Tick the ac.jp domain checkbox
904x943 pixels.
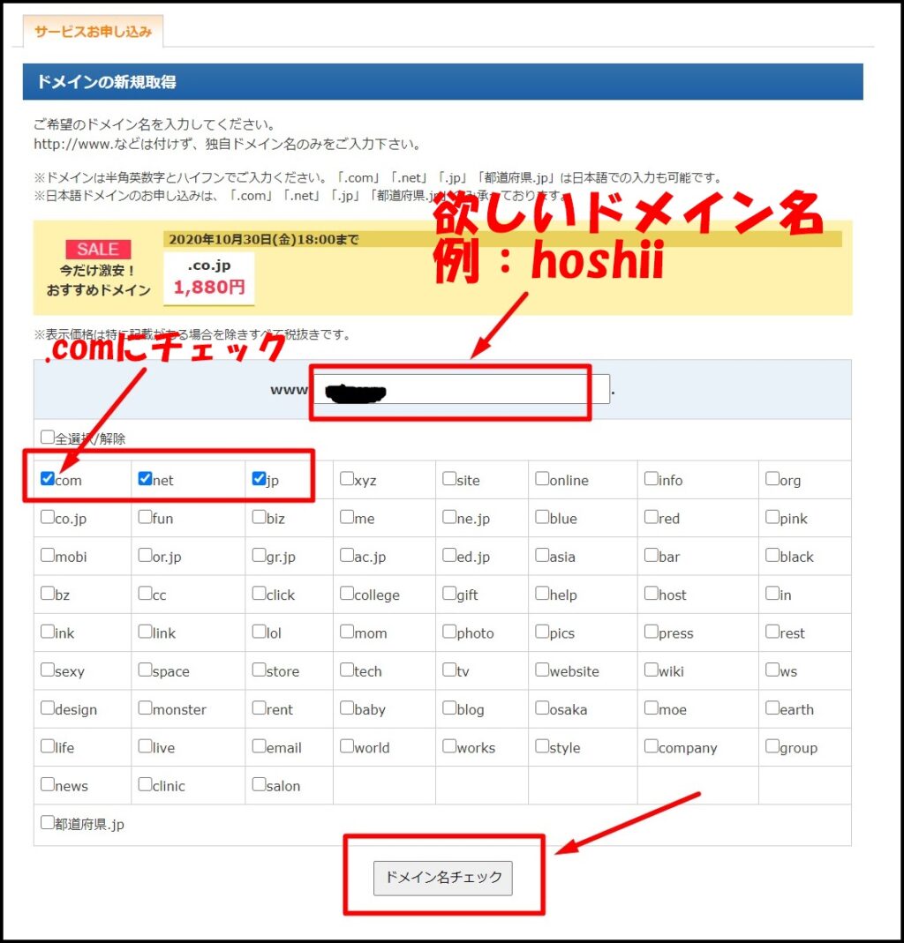pyautogui.click(x=347, y=555)
